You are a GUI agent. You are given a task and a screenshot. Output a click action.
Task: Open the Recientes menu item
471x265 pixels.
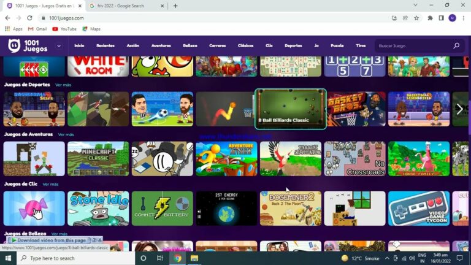tap(105, 45)
